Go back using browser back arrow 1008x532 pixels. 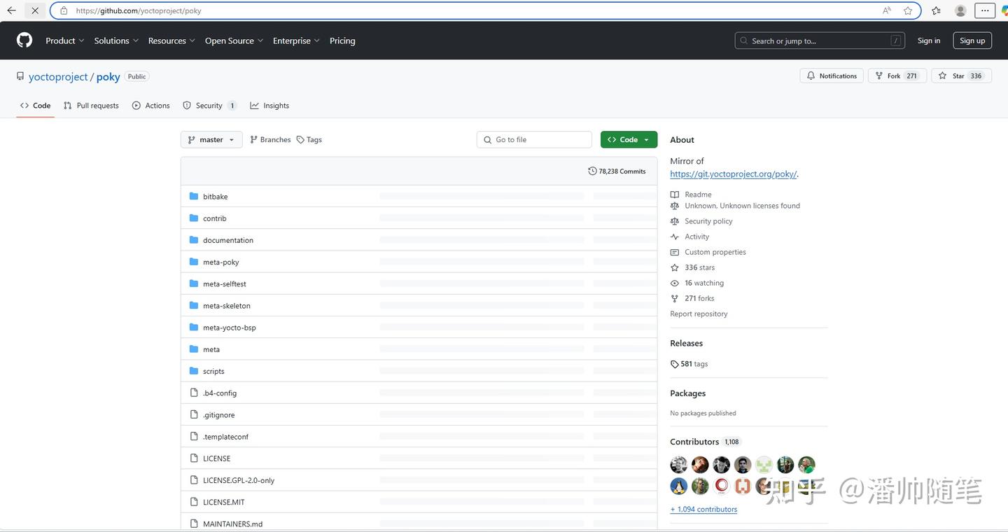point(11,10)
